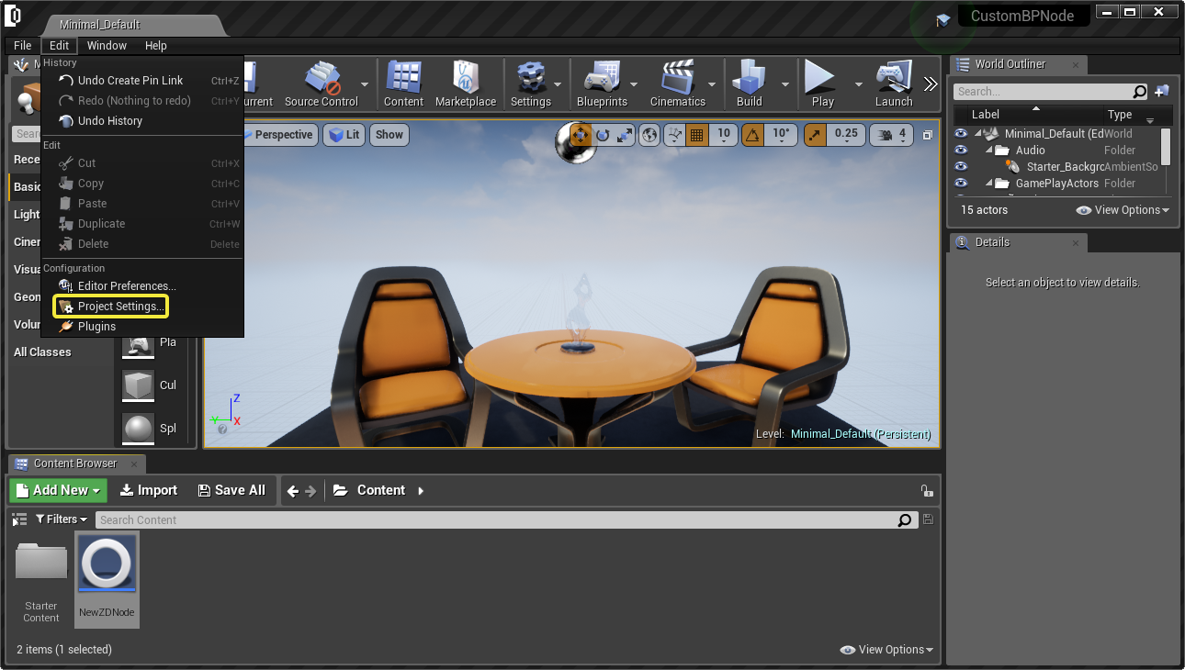Hide the Audio folder using its eye icon
Image resolution: width=1185 pixels, height=670 pixels.
961,151
